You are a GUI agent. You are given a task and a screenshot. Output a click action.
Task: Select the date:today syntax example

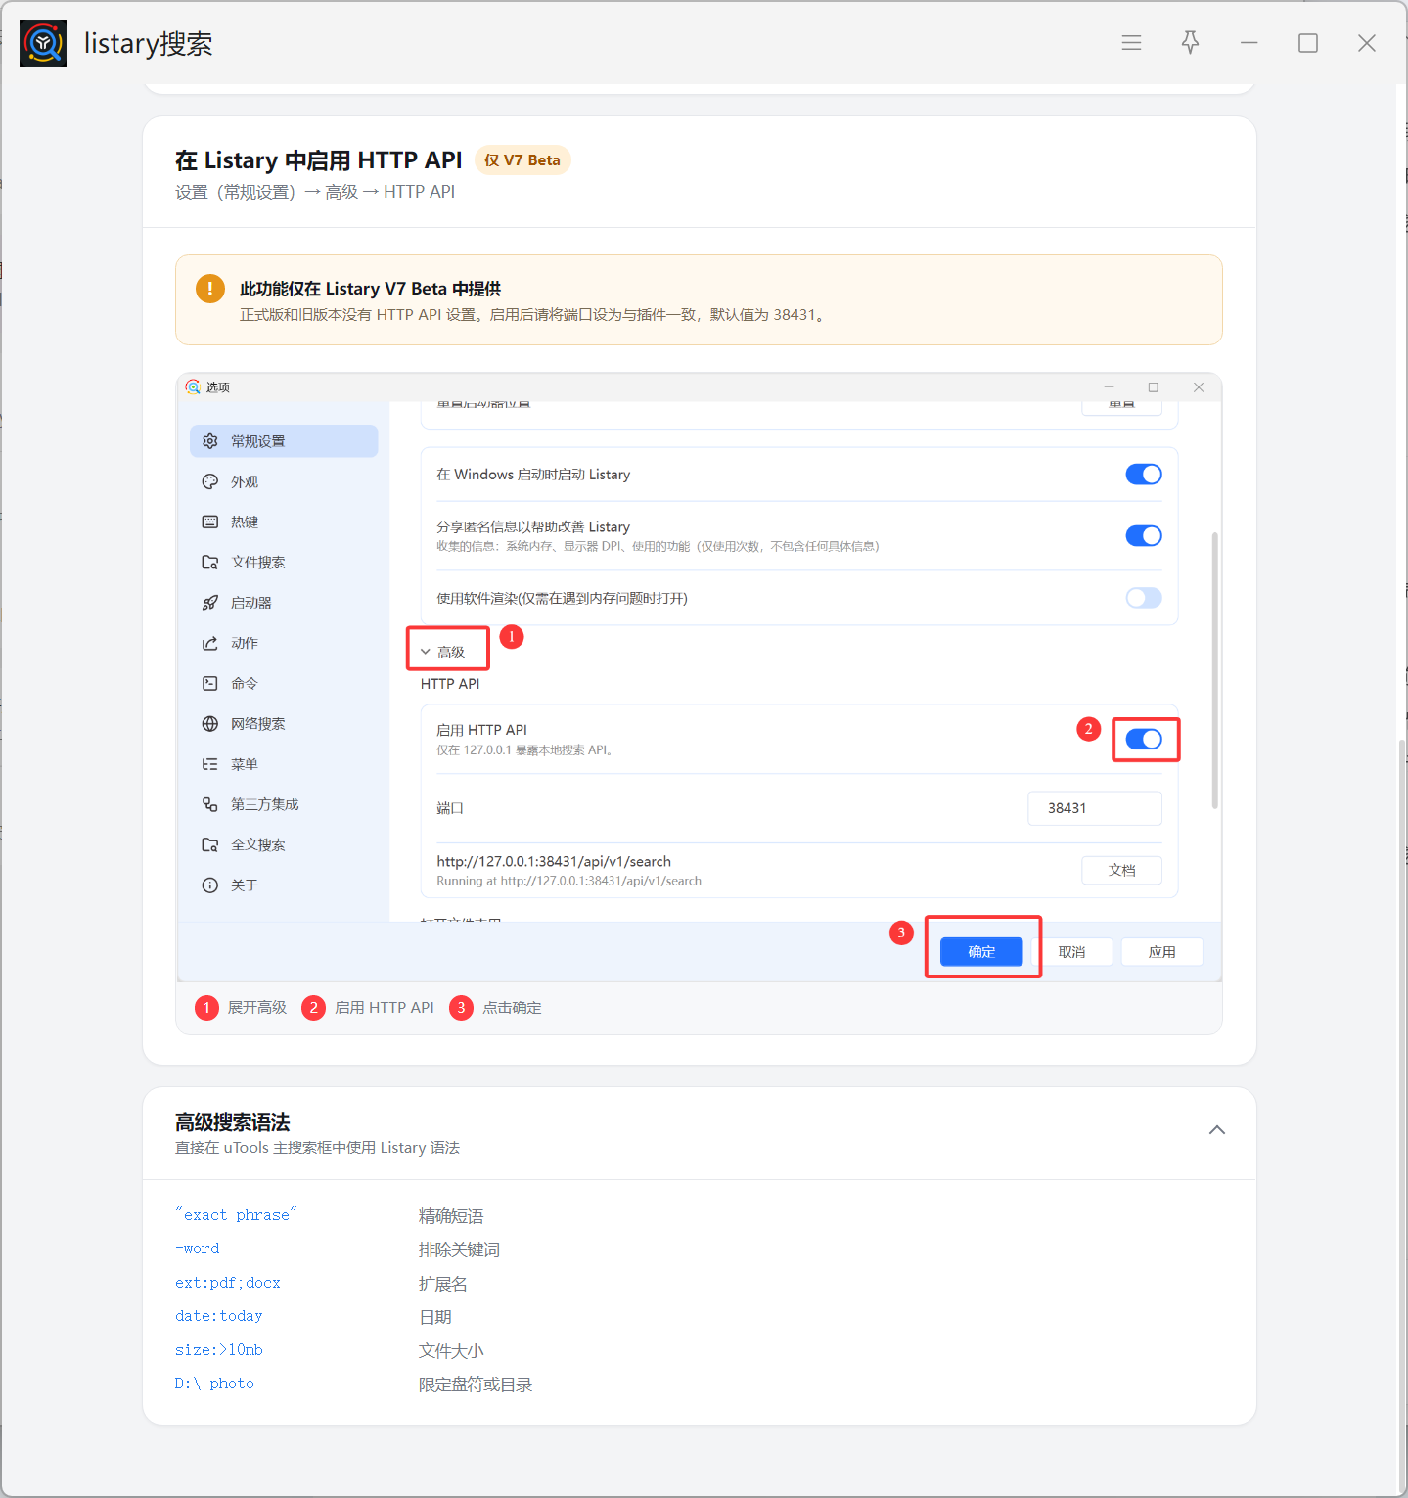coord(219,1316)
